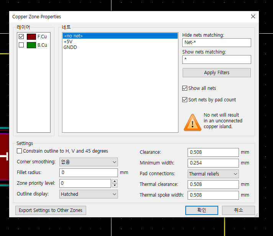Click Apply Filters button
The height and width of the screenshot is (236, 273).
coord(217,73)
